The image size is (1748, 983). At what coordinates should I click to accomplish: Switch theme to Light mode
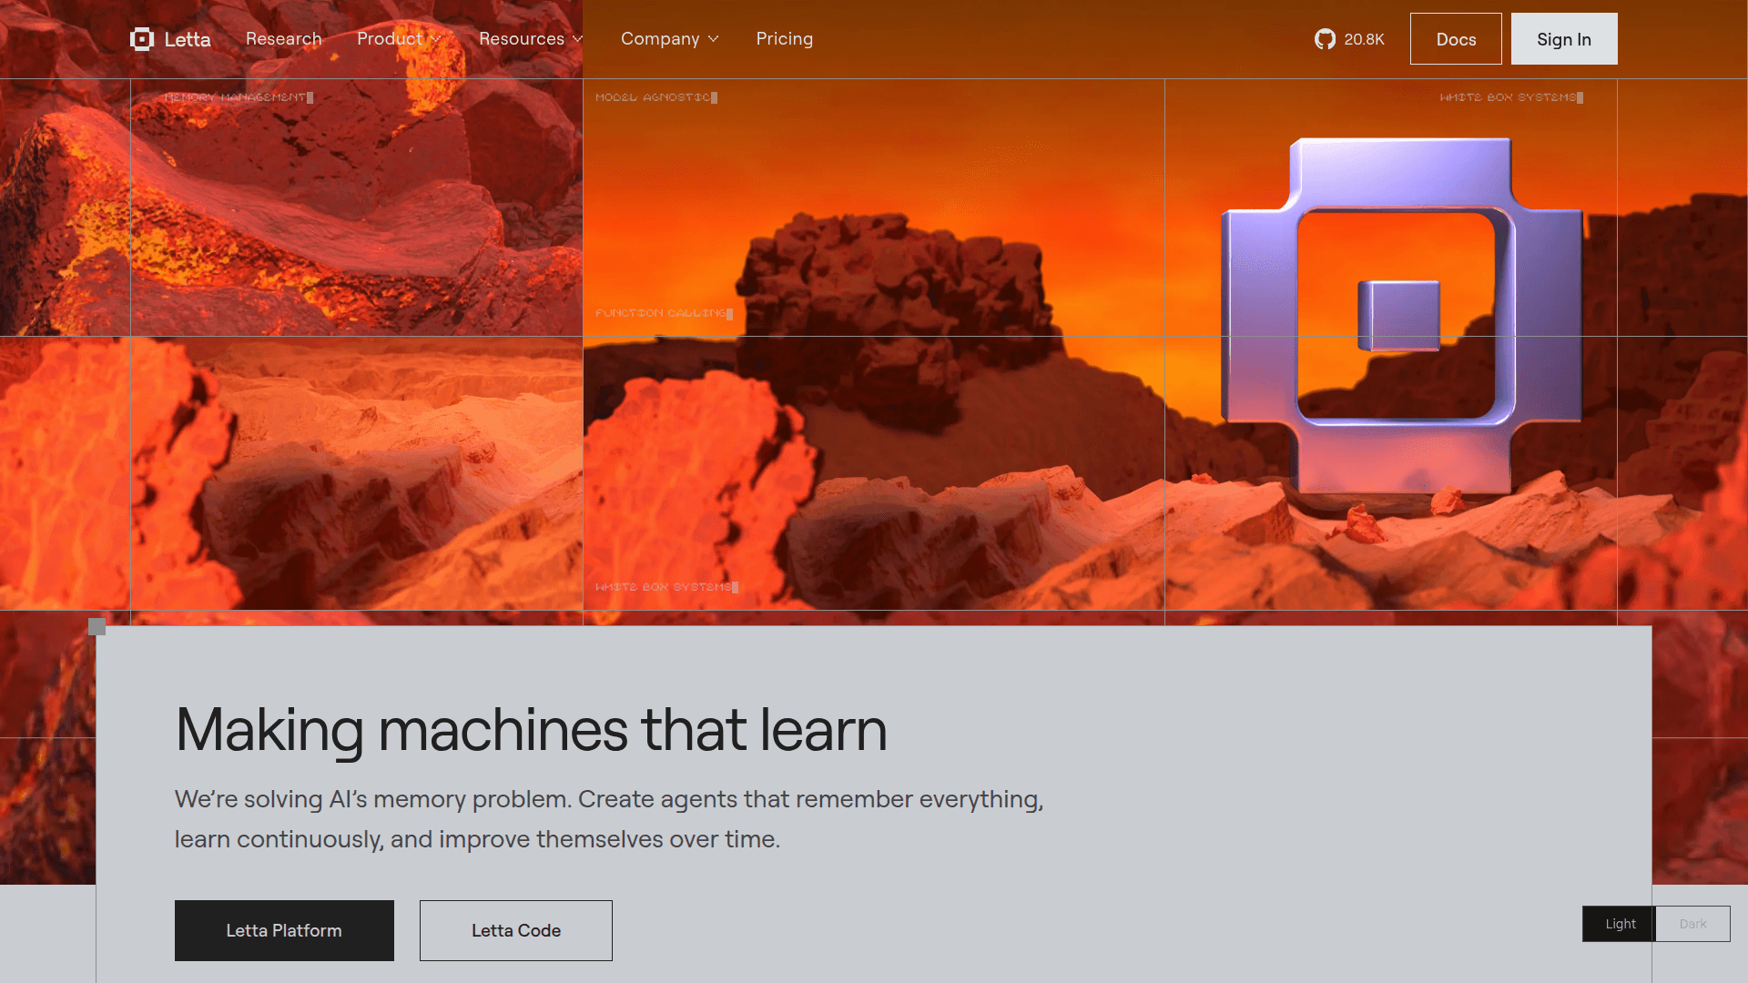click(1620, 924)
